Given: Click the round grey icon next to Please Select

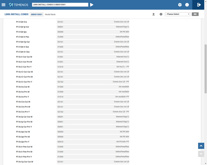Looking at the screenshot, I should pos(161,14).
